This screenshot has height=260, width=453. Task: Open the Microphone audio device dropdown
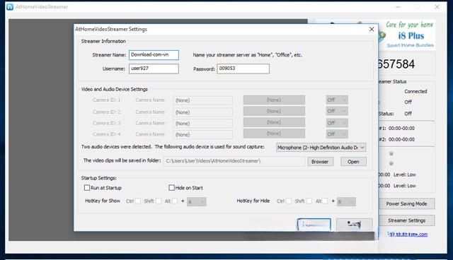click(x=321, y=147)
